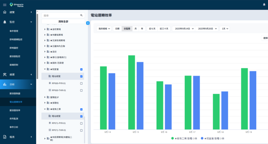Open the hamburger menu icon
Viewport: 268px width, 144px height.
point(4,5)
